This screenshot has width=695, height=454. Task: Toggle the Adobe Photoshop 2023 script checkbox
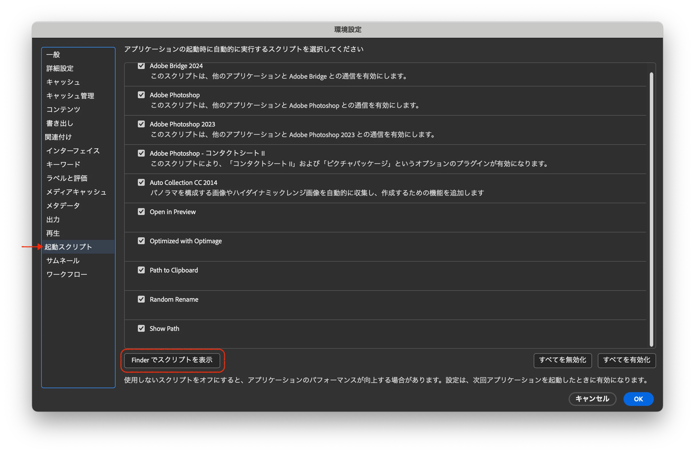(x=141, y=124)
